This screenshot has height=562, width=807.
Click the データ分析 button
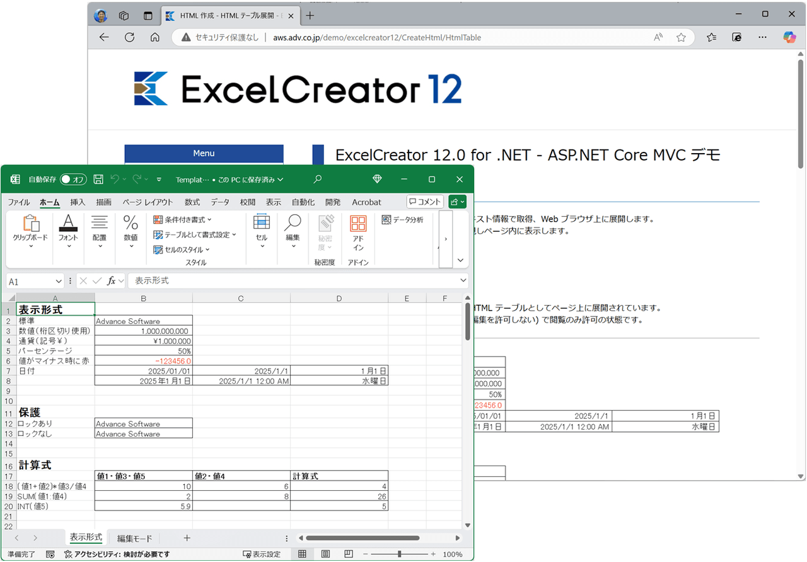coord(403,220)
